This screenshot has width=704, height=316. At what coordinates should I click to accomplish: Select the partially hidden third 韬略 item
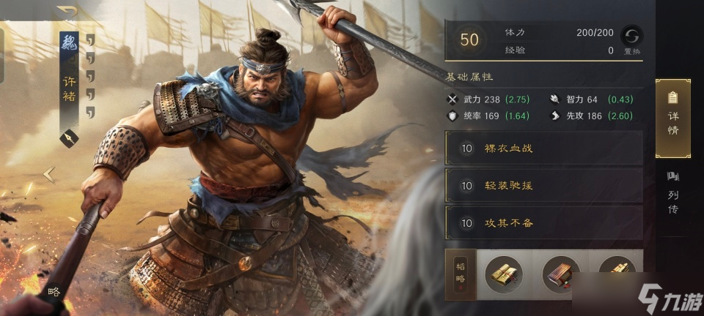(x=617, y=264)
